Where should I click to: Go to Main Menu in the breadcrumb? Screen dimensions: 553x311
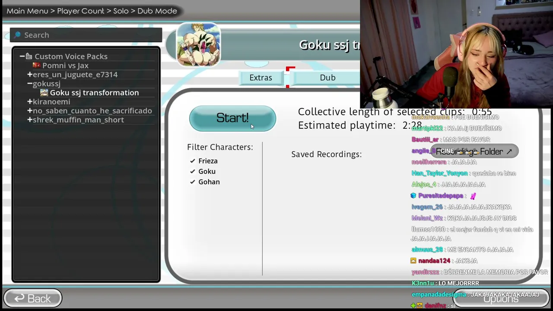point(27,11)
